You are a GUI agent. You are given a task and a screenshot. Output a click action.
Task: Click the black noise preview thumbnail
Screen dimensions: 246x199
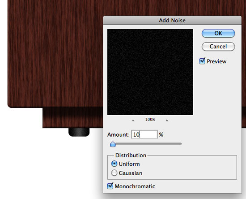coord(150,72)
